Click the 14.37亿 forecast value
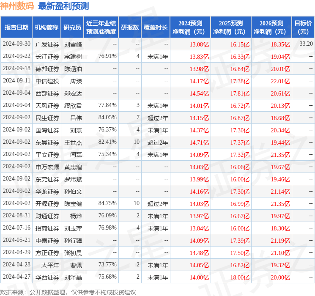The height and width of the screenshot is (296, 315). (199, 130)
